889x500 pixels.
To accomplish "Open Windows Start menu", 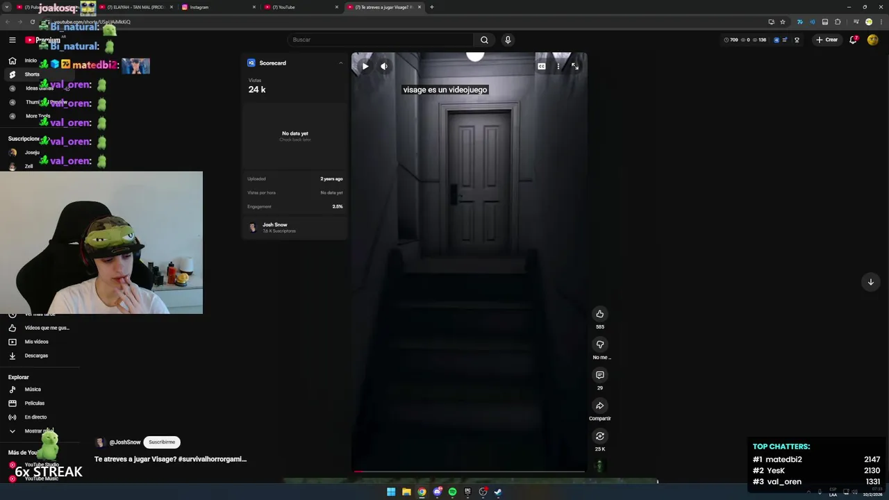I will click(x=391, y=492).
